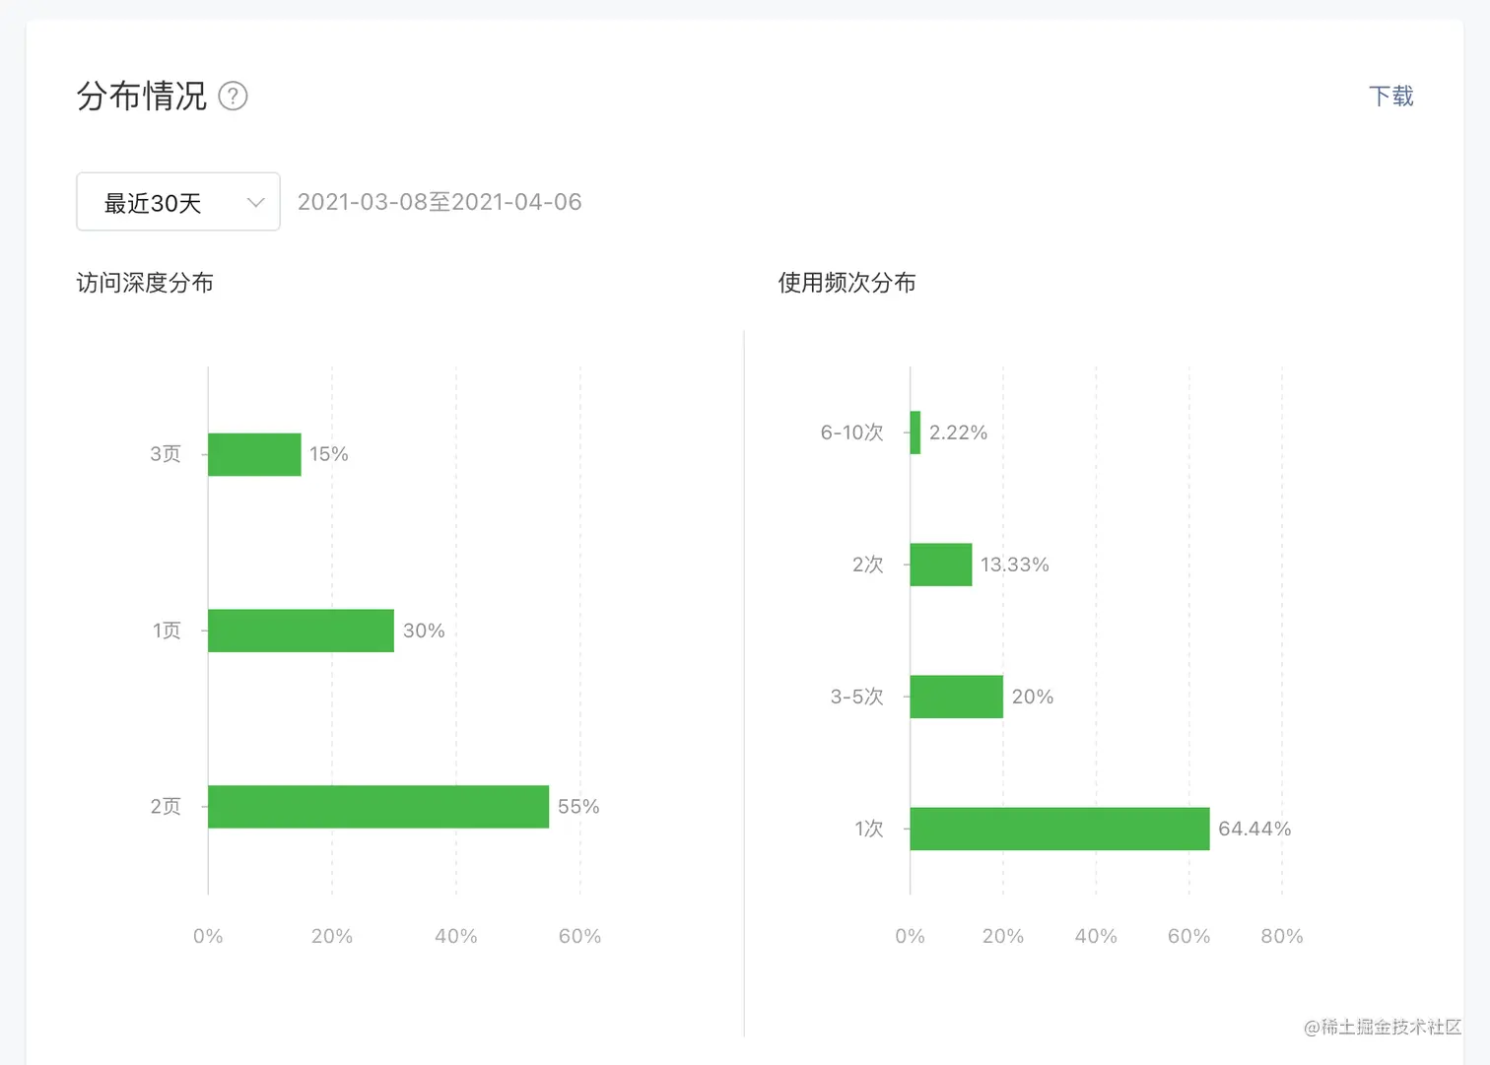Click the help question mark icon
The width and height of the screenshot is (1490, 1065).
tap(233, 97)
